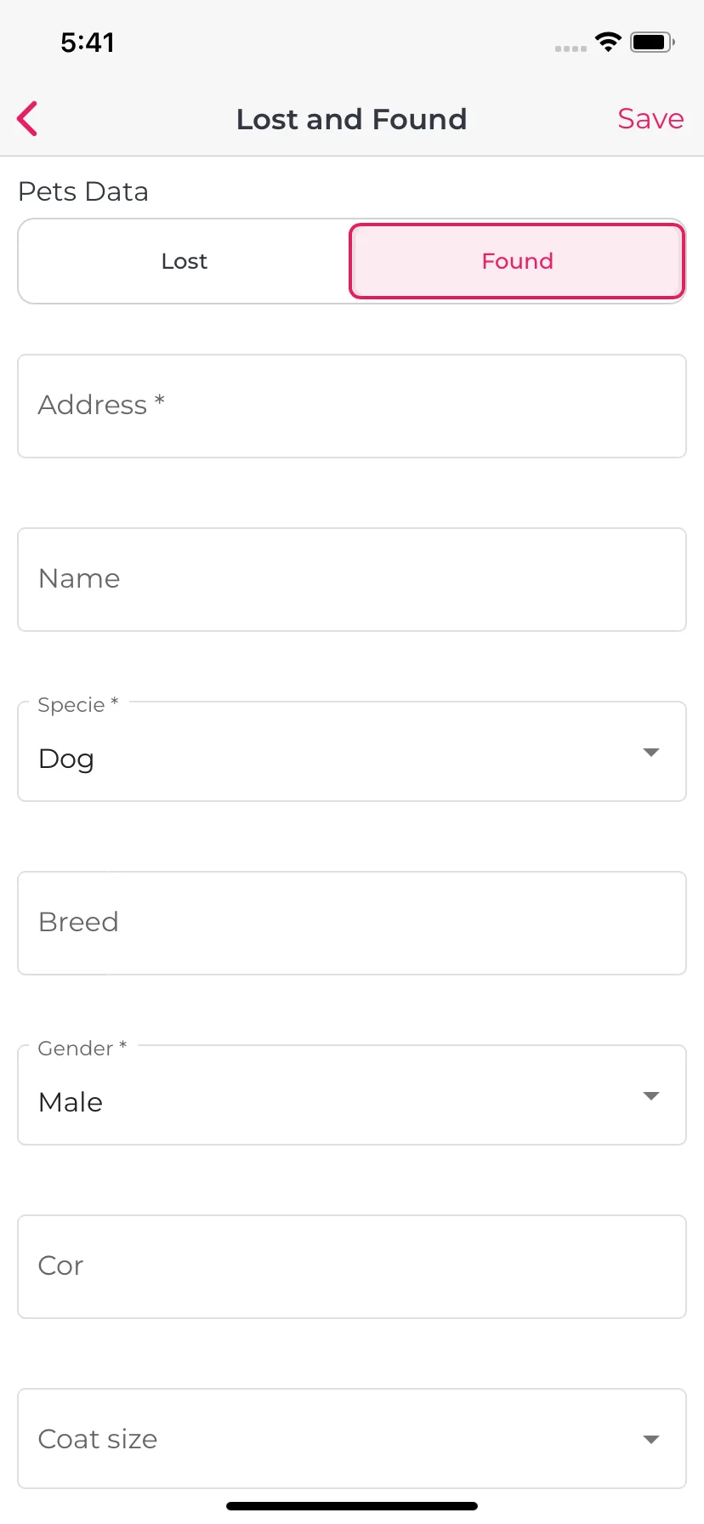Click the Coat size dropdown arrow icon
Viewport: 704px width, 1524px height.
(651, 1440)
